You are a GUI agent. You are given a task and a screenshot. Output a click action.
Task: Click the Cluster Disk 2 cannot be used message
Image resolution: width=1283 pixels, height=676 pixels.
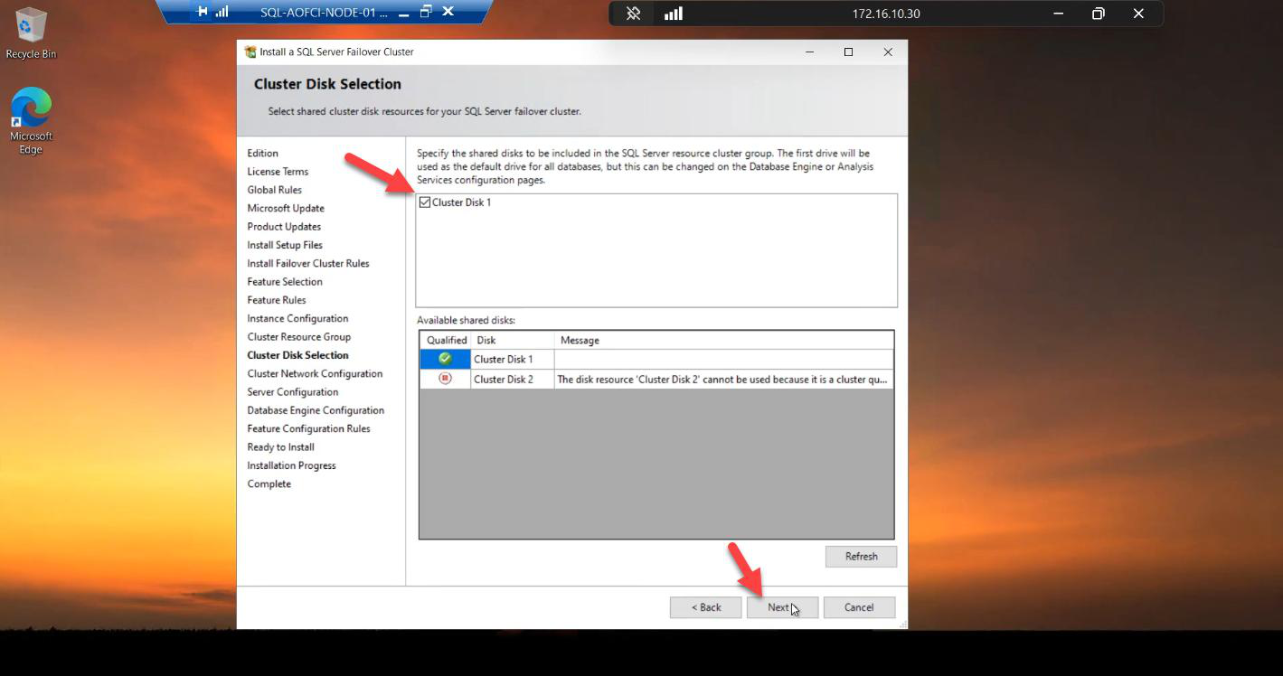coord(722,380)
